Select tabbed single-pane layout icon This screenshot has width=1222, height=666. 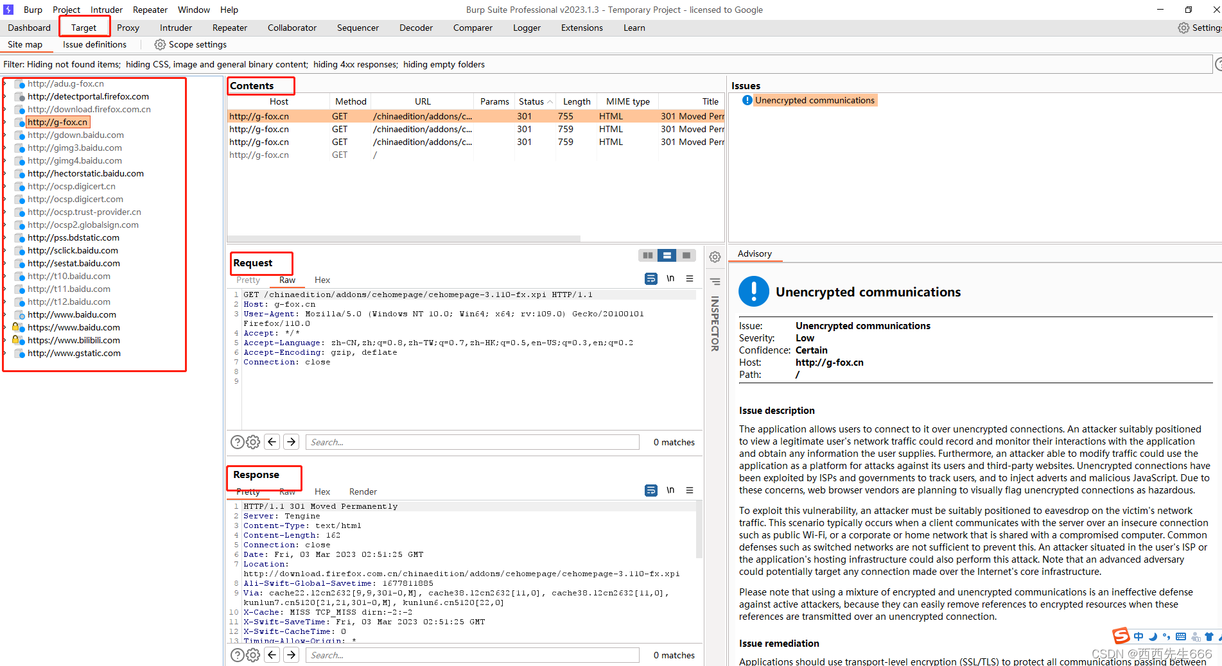coord(686,255)
